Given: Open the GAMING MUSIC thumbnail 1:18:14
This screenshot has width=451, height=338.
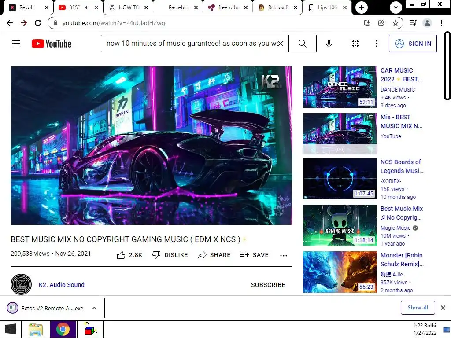Looking at the screenshot, I should (x=340, y=225).
